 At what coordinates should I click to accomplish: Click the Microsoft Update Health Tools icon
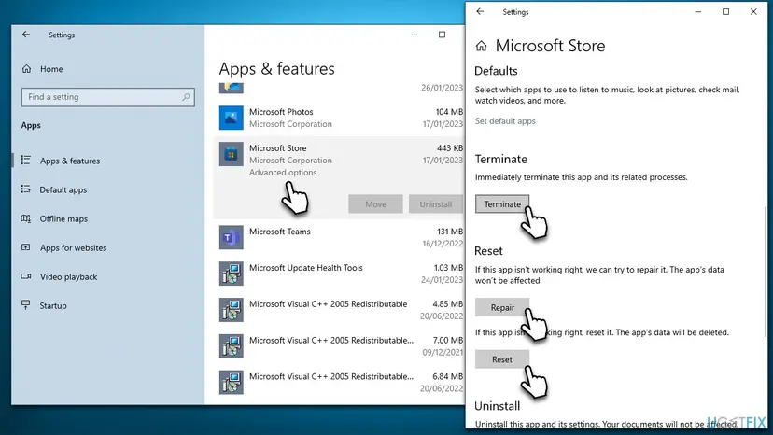(232, 274)
